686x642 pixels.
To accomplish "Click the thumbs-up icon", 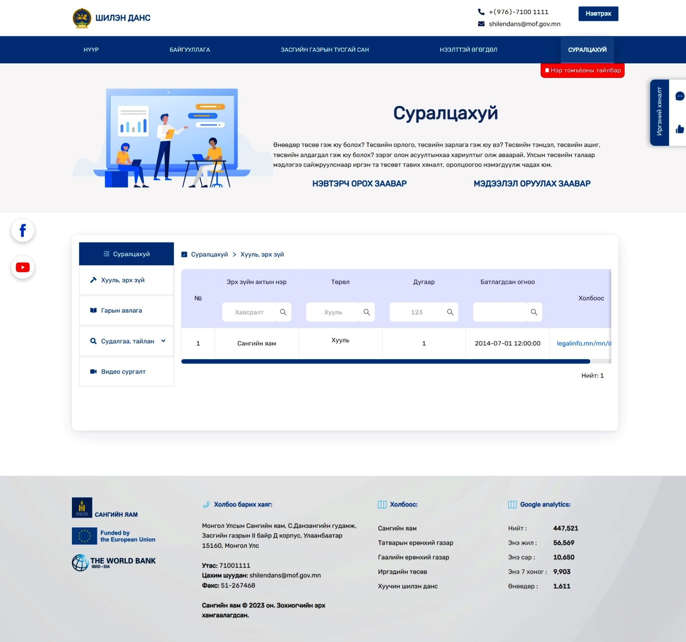I will pos(679,129).
